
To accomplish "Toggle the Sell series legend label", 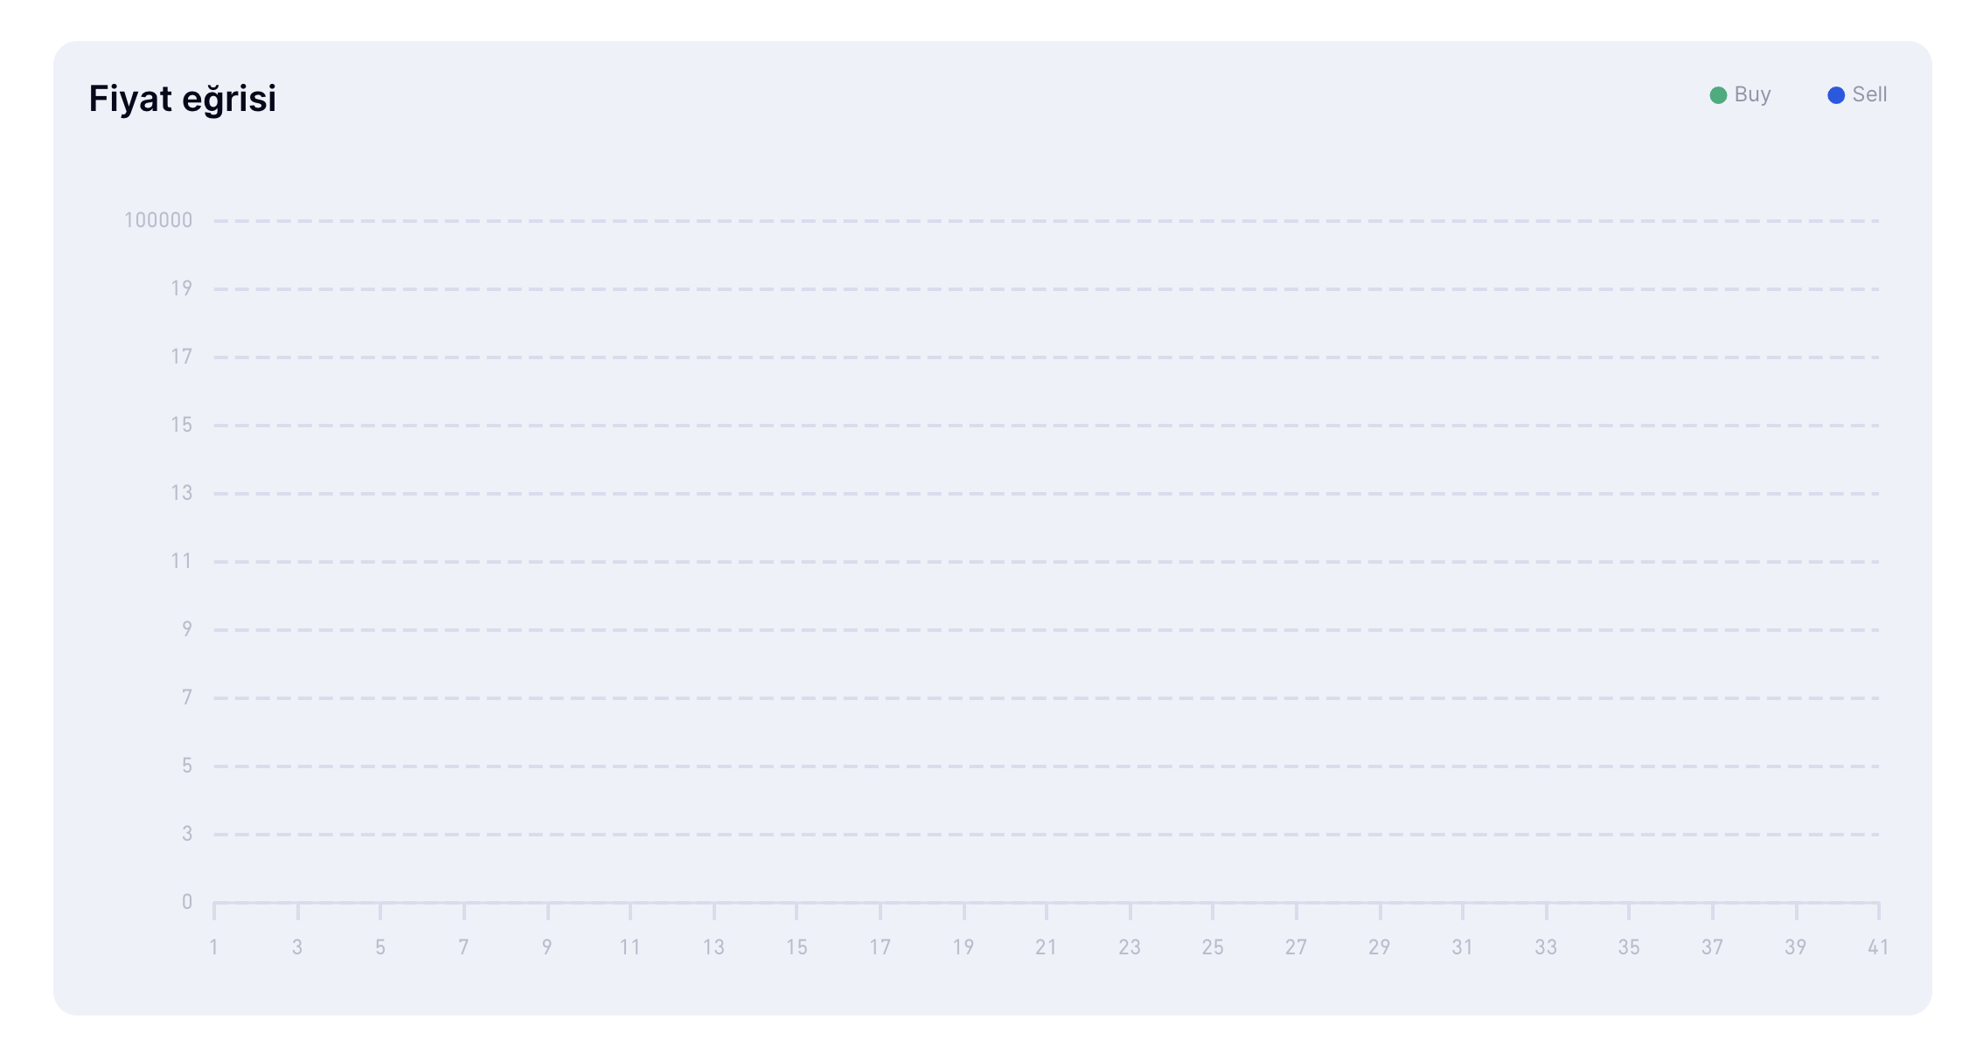I will point(1869,94).
